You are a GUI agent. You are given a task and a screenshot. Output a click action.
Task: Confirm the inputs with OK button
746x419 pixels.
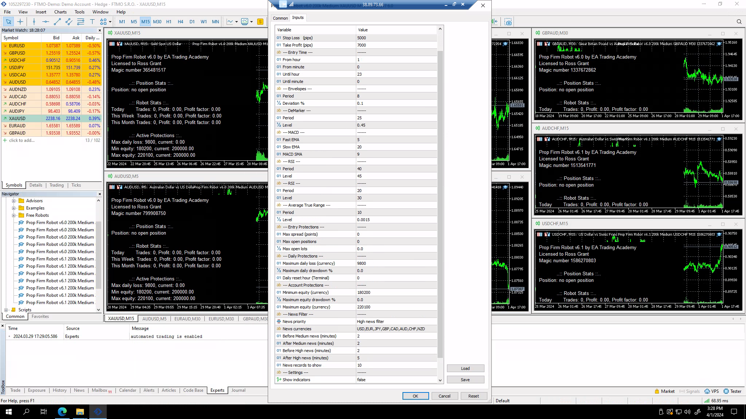coord(415,396)
